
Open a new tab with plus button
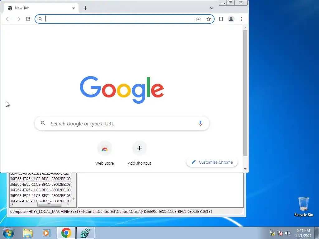(x=85, y=8)
